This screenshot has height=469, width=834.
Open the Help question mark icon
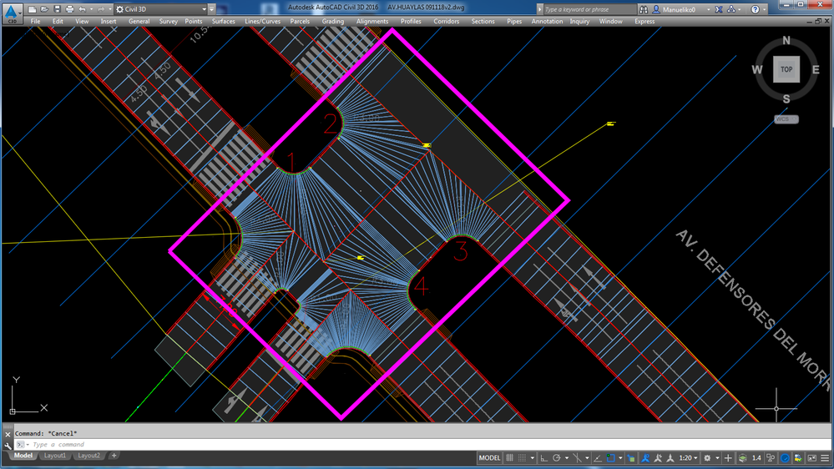coord(755,9)
